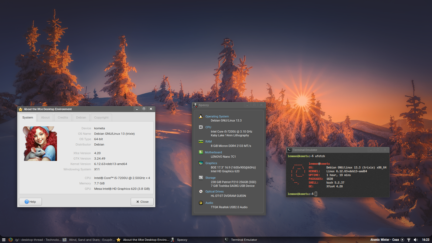Select the Motherboard icon in Speccy
432x243 pixels.
tap(201, 152)
